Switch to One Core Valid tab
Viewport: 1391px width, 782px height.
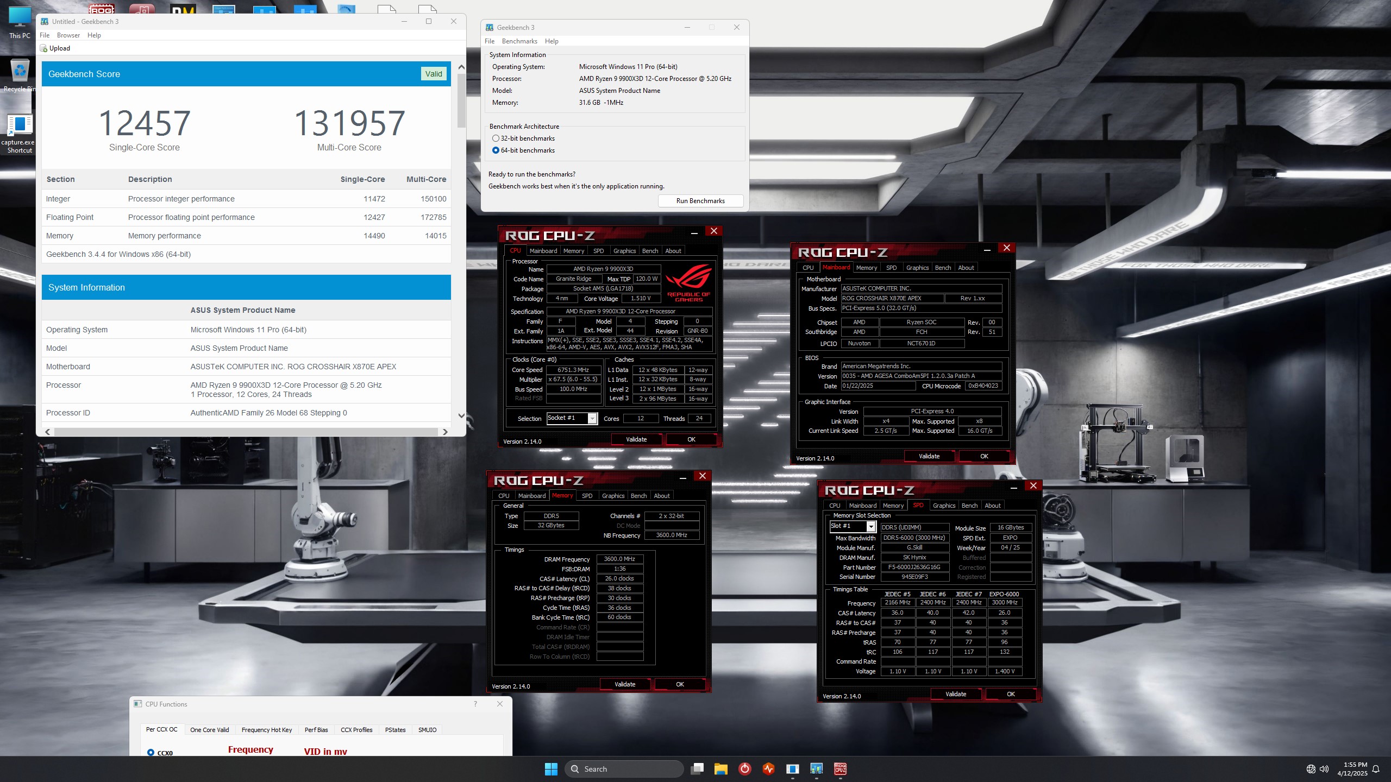tap(210, 730)
